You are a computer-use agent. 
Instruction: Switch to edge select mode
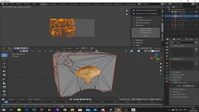[24, 51]
